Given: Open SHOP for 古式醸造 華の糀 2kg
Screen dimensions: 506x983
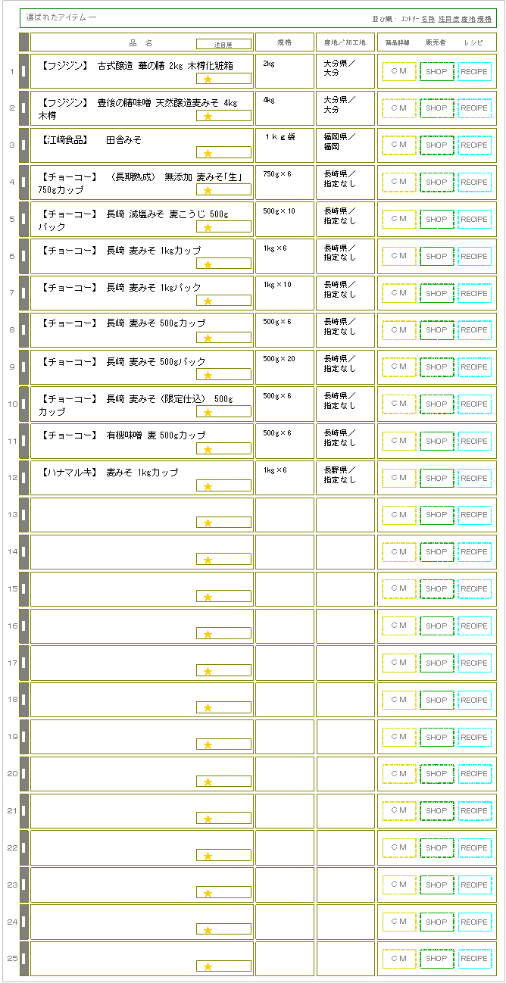Looking at the screenshot, I should click(437, 71).
